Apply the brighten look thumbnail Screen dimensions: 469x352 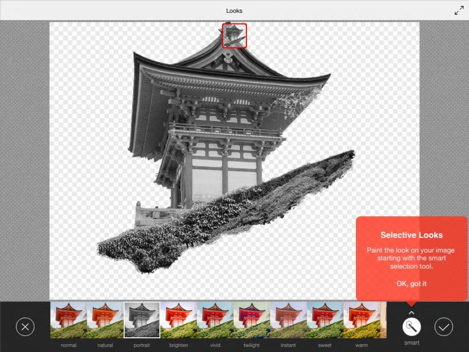pyautogui.click(x=178, y=320)
